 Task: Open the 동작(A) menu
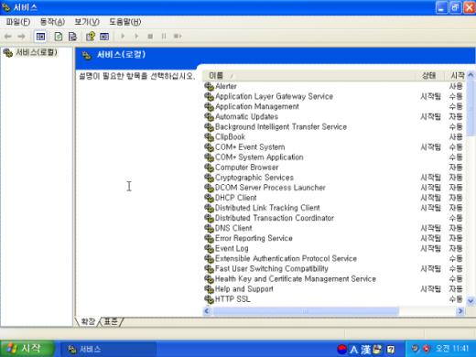(x=52, y=22)
